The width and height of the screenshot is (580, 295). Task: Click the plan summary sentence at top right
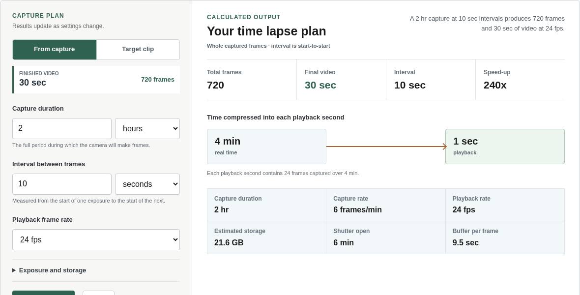point(487,23)
